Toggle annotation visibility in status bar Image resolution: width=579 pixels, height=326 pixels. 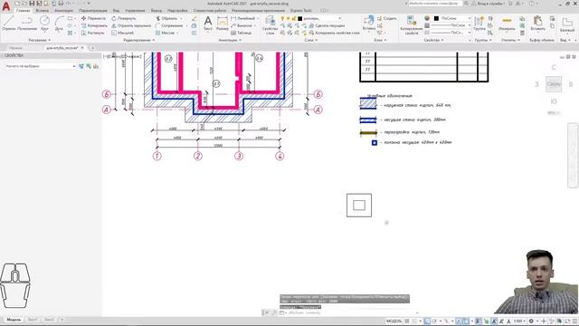click(494, 321)
